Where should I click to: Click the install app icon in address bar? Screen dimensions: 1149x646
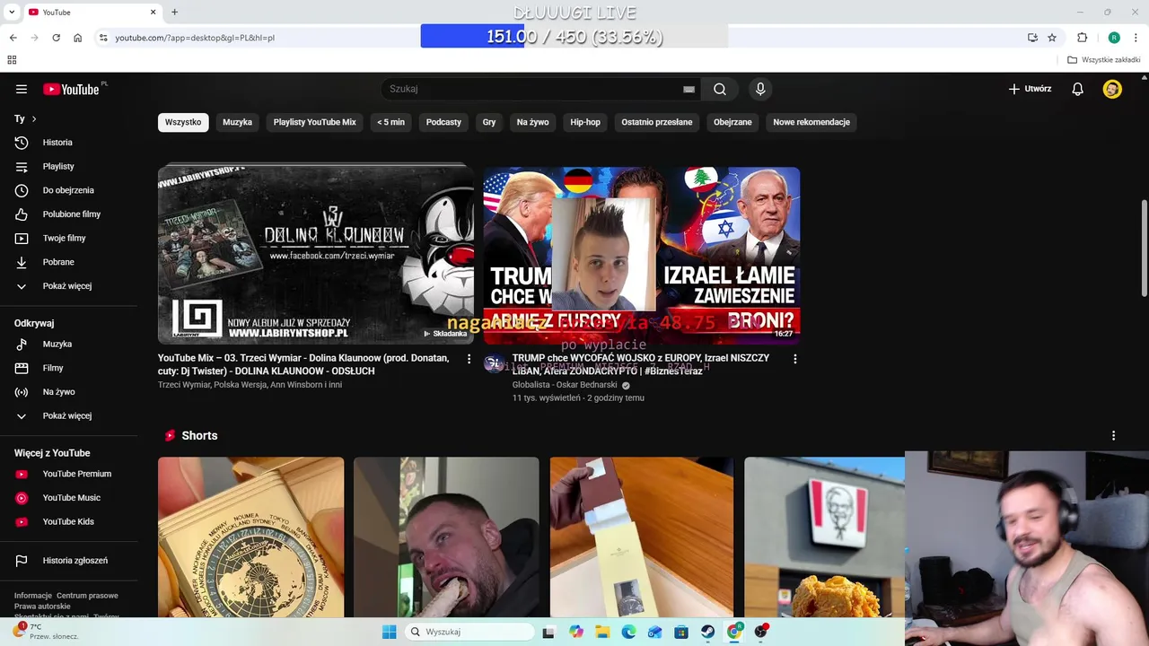(1032, 38)
